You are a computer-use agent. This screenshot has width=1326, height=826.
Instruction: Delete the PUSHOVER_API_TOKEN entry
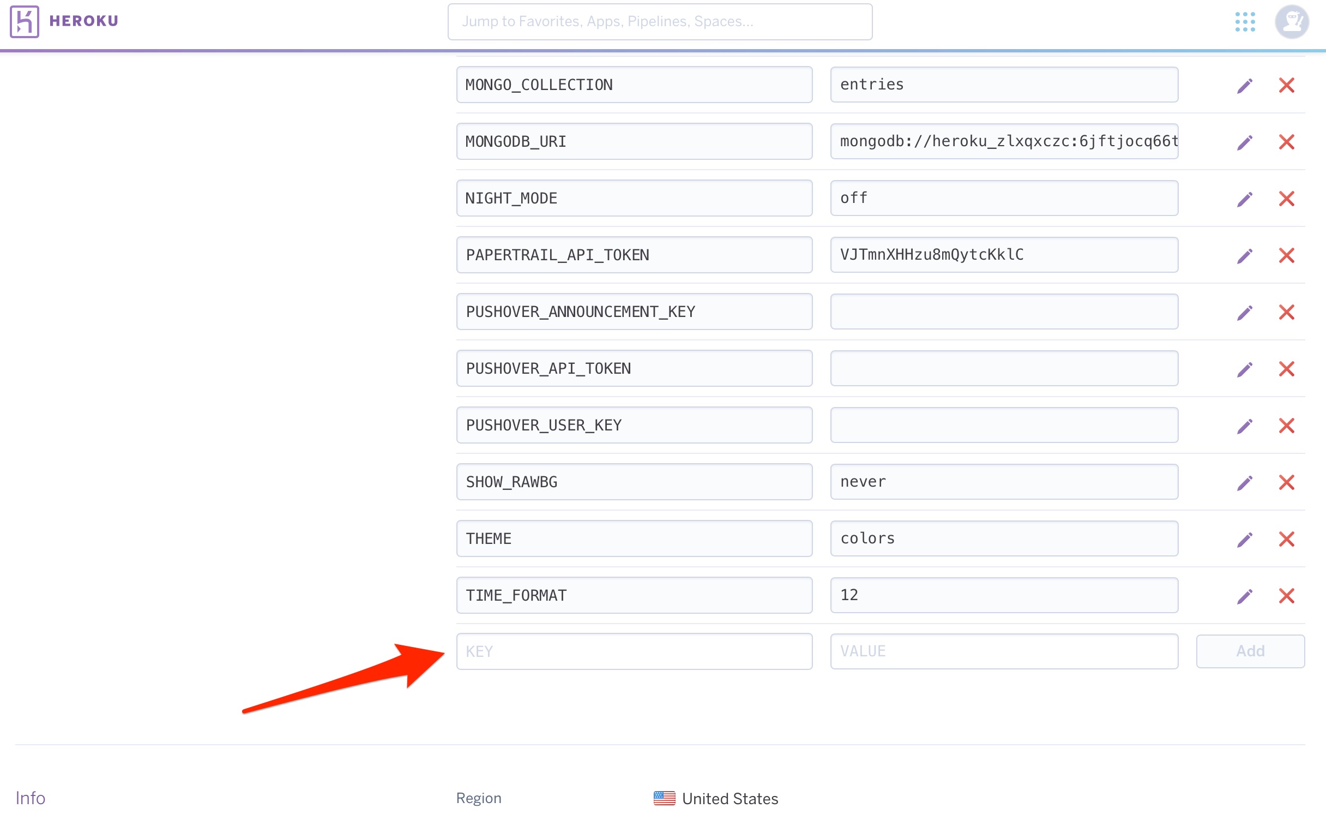(1286, 369)
